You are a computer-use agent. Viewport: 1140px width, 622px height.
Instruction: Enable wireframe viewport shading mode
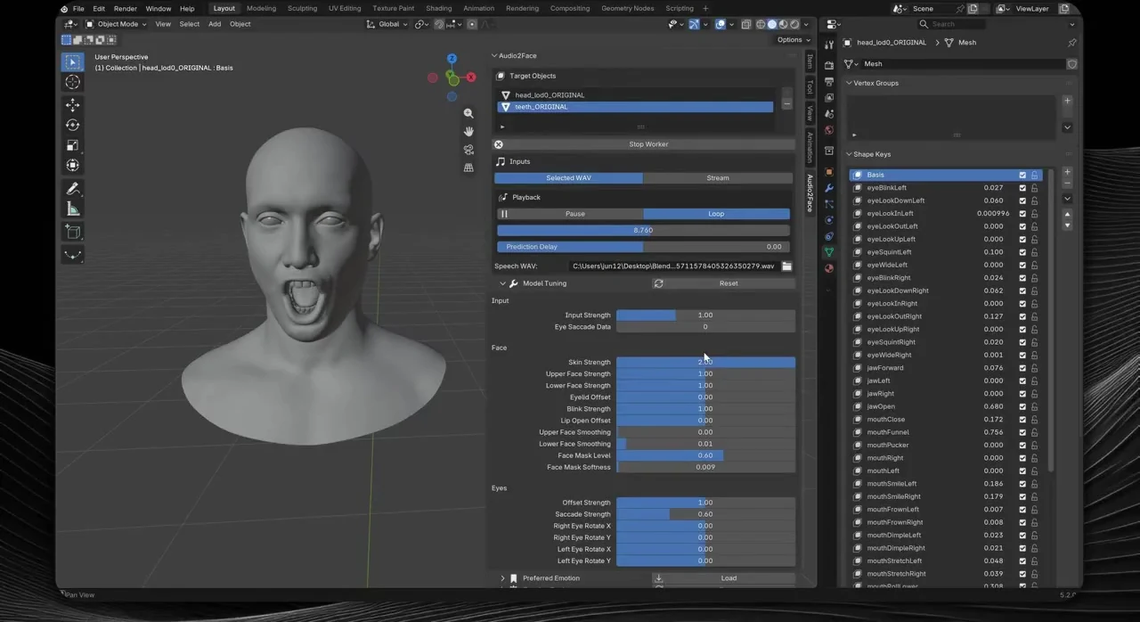tap(761, 24)
